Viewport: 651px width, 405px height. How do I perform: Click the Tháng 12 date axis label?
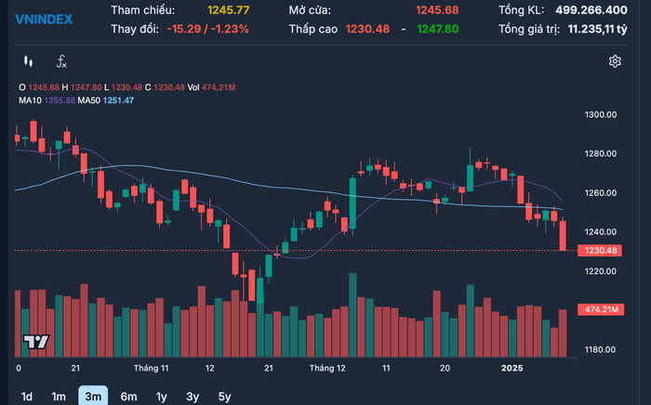click(327, 368)
